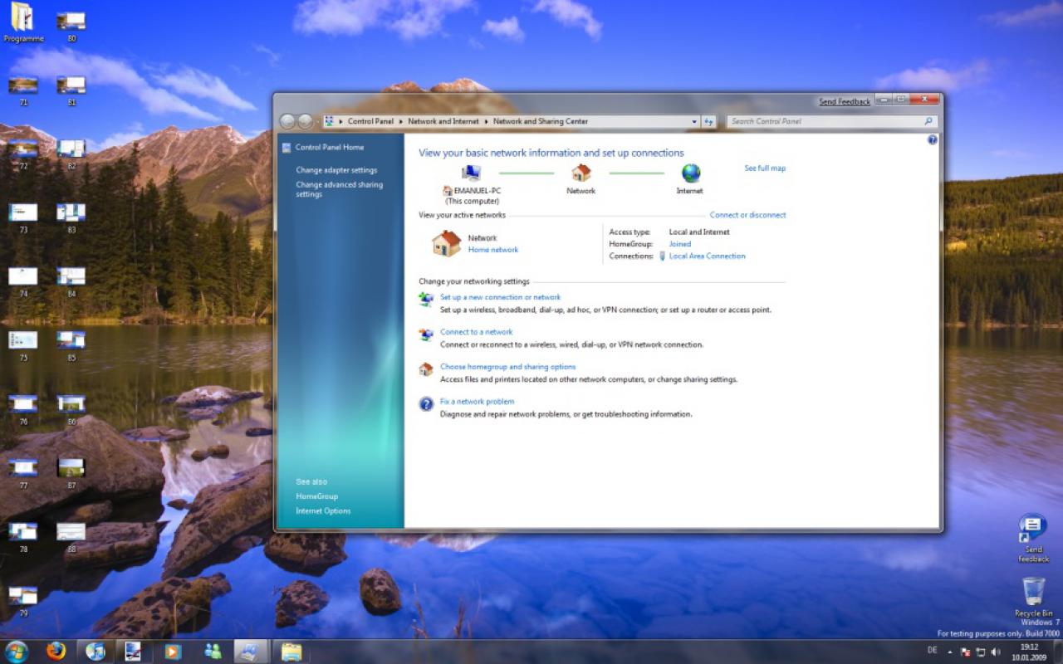This screenshot has height=664, width=1063.
Task: Click the Network house icon in the network map
Action: coord(581,173)
